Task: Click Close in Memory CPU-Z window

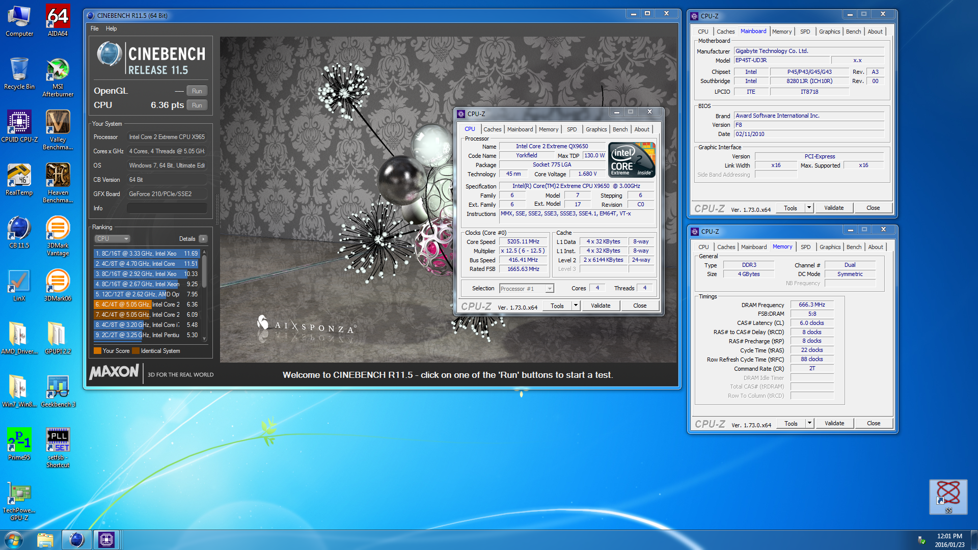Action: [x=874, y=423]
